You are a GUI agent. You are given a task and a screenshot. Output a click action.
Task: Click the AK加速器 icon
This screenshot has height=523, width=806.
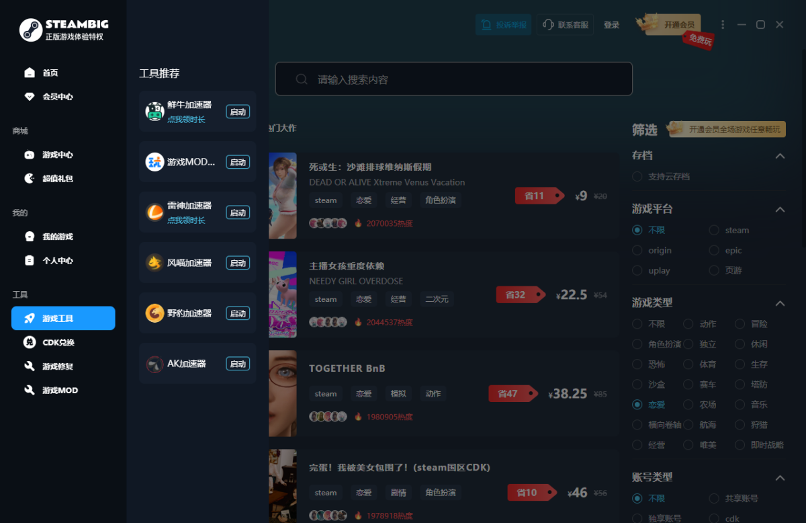point(155,364)
